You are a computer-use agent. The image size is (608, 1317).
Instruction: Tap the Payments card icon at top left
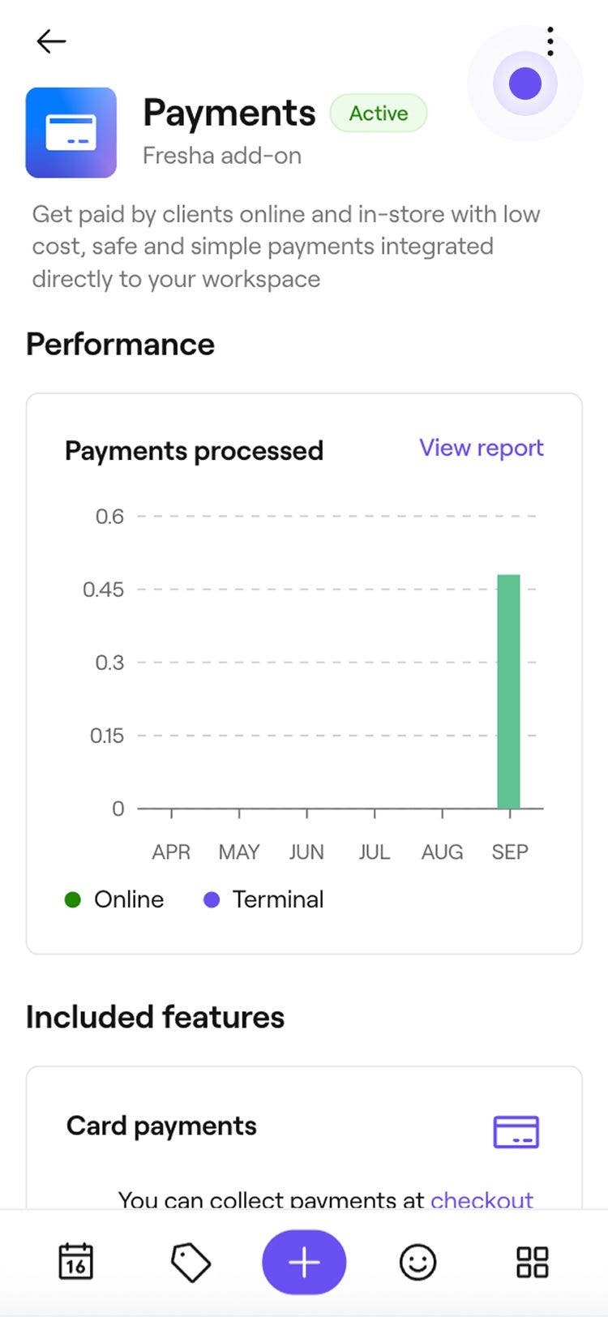(71, 133)
